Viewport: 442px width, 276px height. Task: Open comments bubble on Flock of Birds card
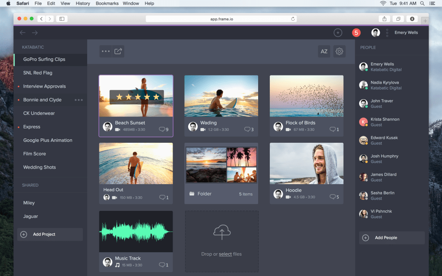coord(335,129)
